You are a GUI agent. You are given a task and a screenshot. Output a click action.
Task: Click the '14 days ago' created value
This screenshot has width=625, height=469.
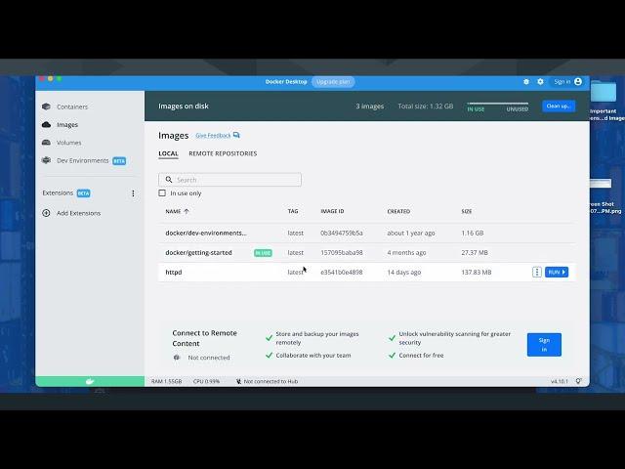404,272
